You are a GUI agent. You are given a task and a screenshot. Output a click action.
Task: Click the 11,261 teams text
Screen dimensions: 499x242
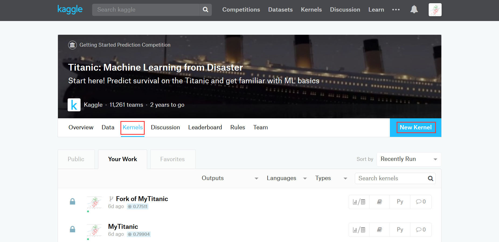(126, 105)
